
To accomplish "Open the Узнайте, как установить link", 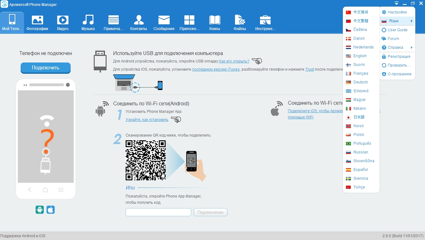I will click(x=147, y=120).
